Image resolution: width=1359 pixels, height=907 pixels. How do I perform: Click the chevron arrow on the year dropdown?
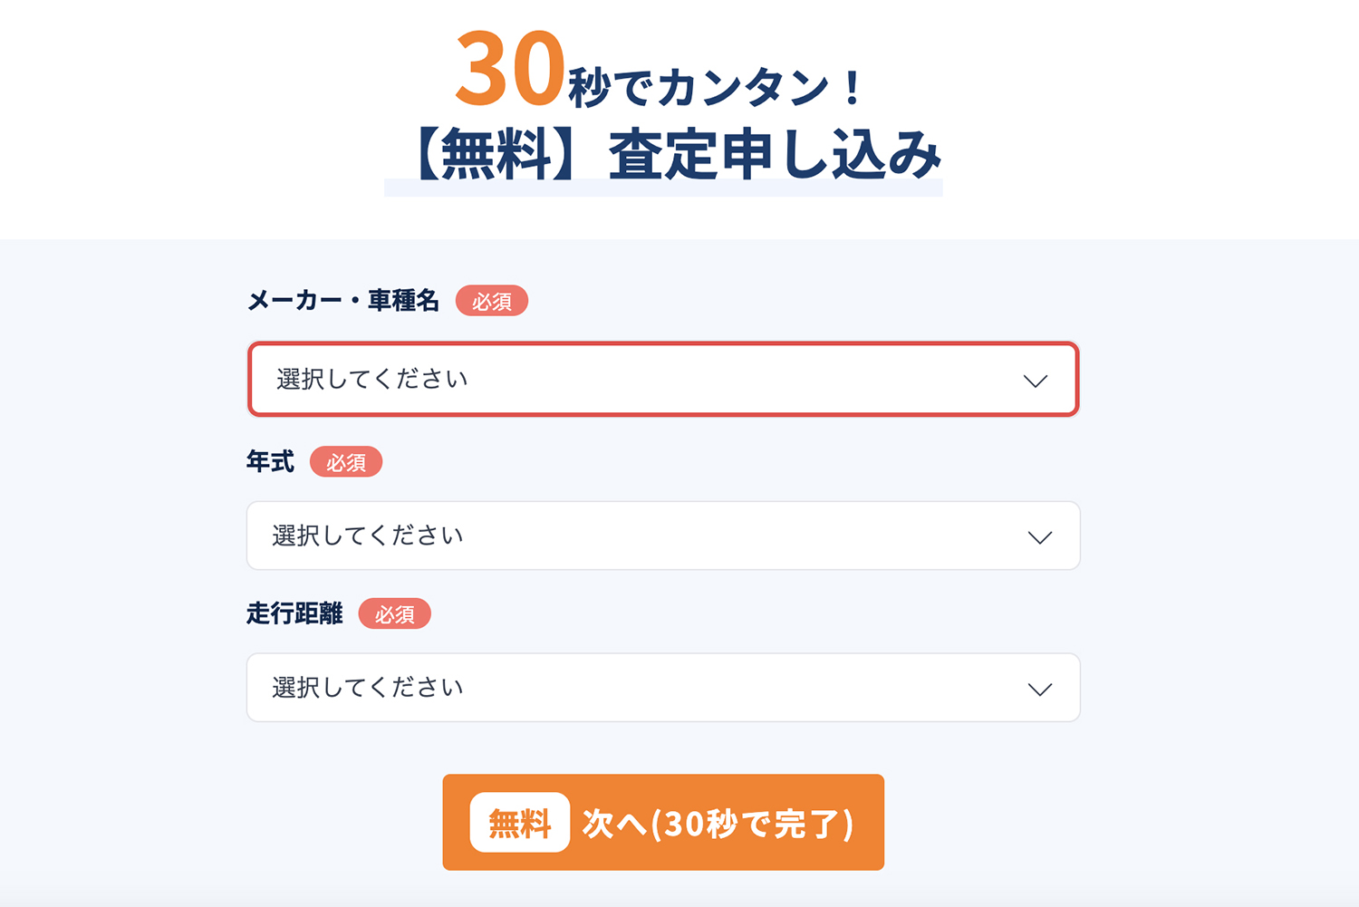point(1037,536)
